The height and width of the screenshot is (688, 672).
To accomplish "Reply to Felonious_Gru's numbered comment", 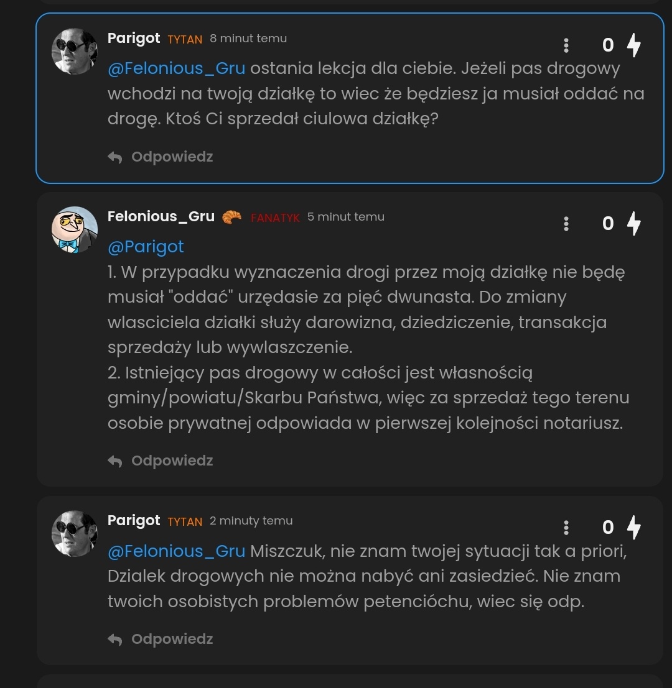I will [161, 461].
